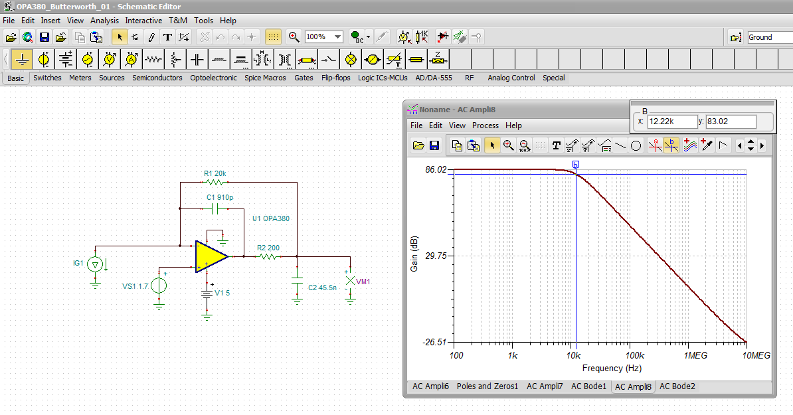Expand the DC interactive mode dropdown arrow
793x415 pixels.
click(x=369, y=37)
